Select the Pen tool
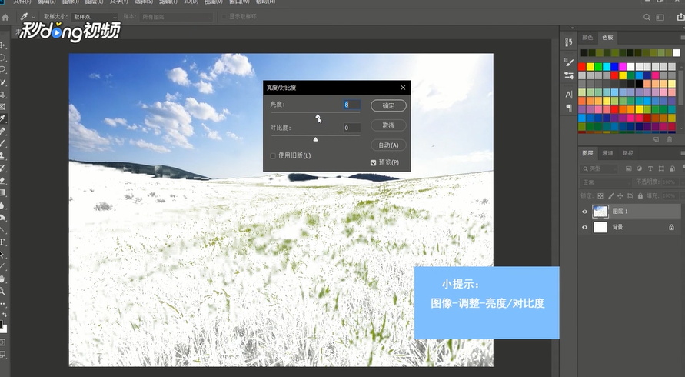Viewport: 685px width, 377px height. (x=2, y=229)
